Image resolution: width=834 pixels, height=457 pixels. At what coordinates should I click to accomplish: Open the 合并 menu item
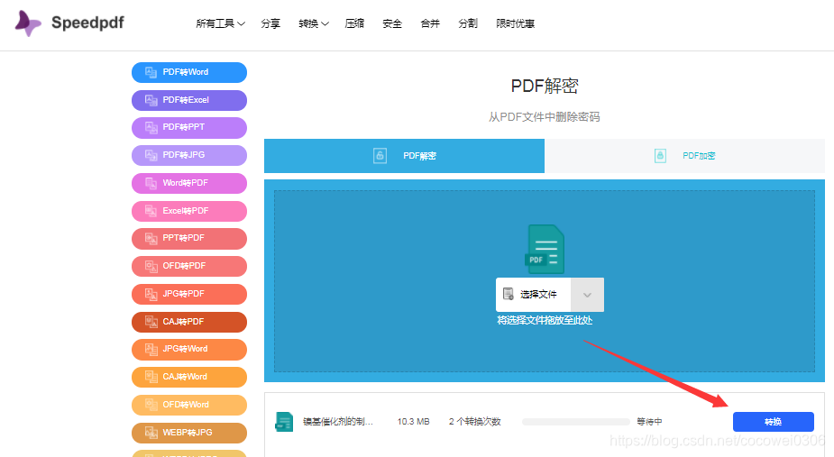pos(430,23)
